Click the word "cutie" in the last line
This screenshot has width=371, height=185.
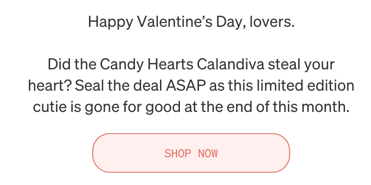[x=50, y=107]
